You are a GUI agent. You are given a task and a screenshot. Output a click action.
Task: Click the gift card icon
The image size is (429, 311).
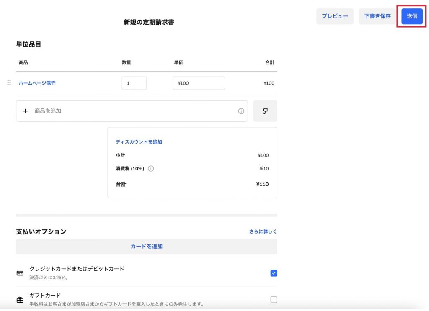20,300
